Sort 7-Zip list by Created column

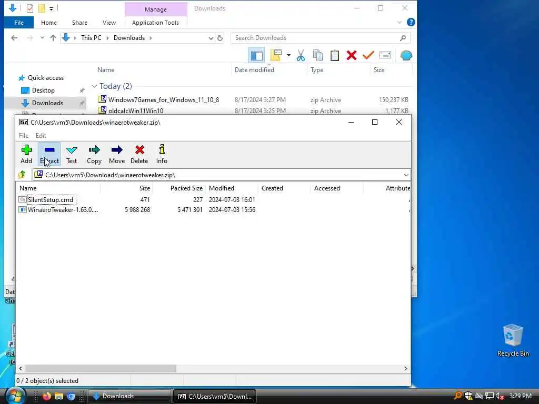click(x=284, y=188)
